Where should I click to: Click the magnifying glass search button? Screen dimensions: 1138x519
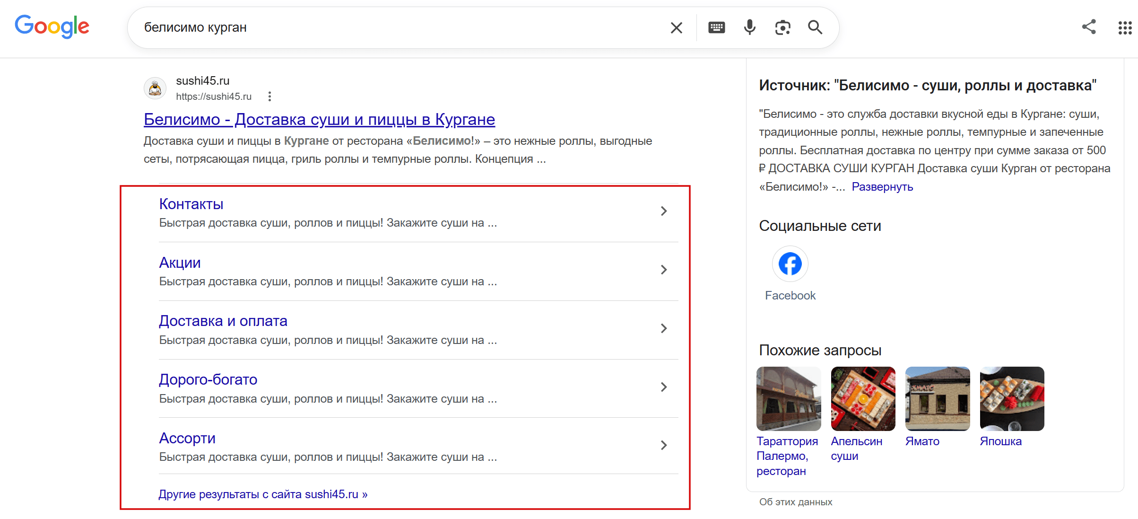pyautogui.click(x=816, y=27)
